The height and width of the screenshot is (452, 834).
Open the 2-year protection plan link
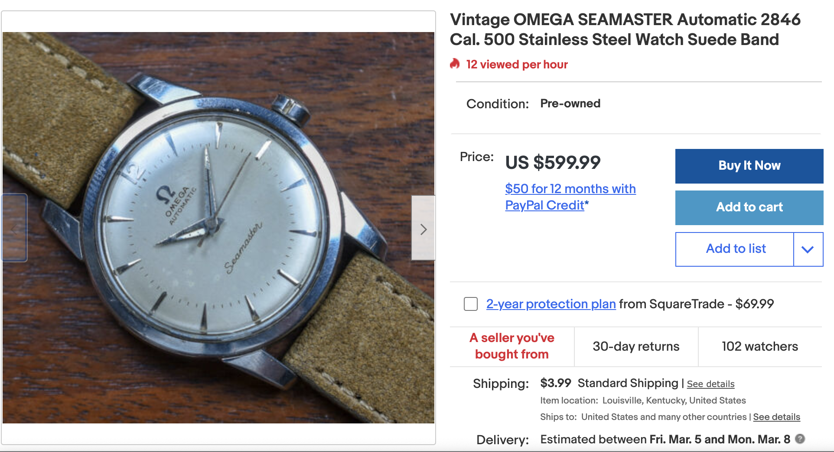(x=551, y=304)
